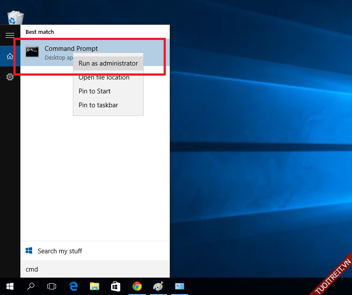The height and width of the screenshot is (295, 352).
Task: Open the Windows Start button
Action: 10,286
